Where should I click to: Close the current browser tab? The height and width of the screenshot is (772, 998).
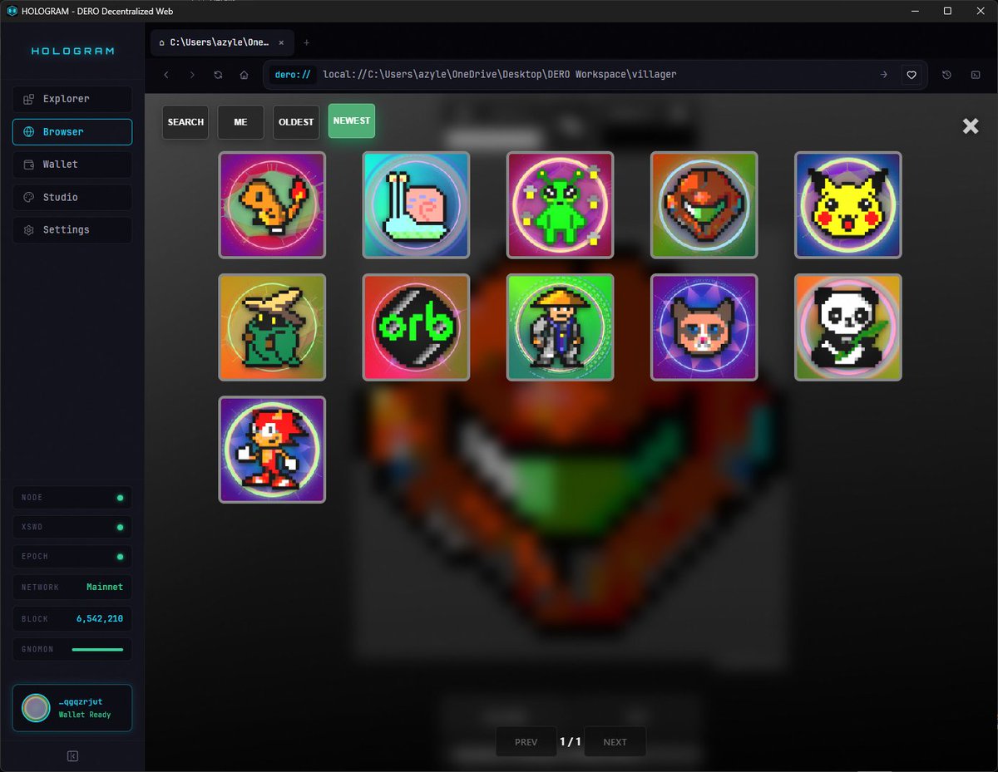(281, 42)
